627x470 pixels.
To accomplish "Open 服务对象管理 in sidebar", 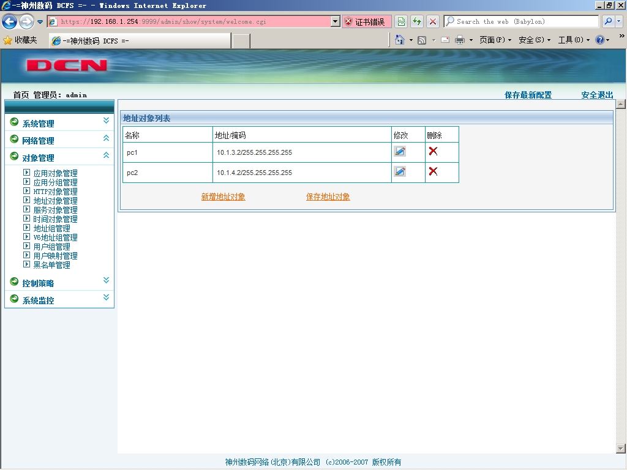I will pos(55,210).
